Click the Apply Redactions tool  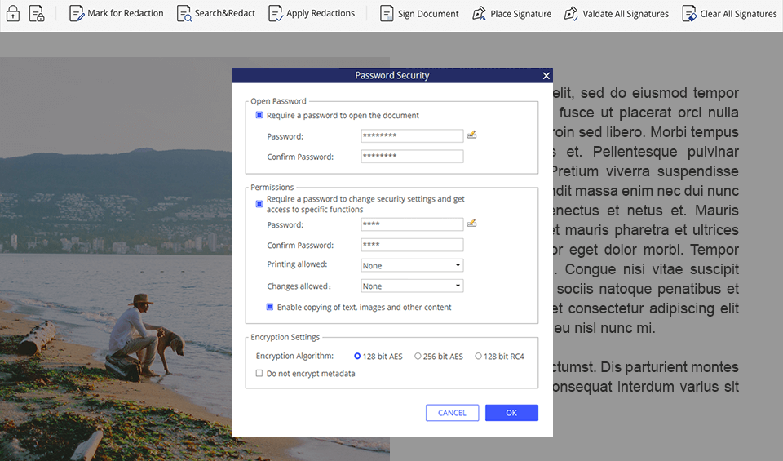tap(312, 13)
